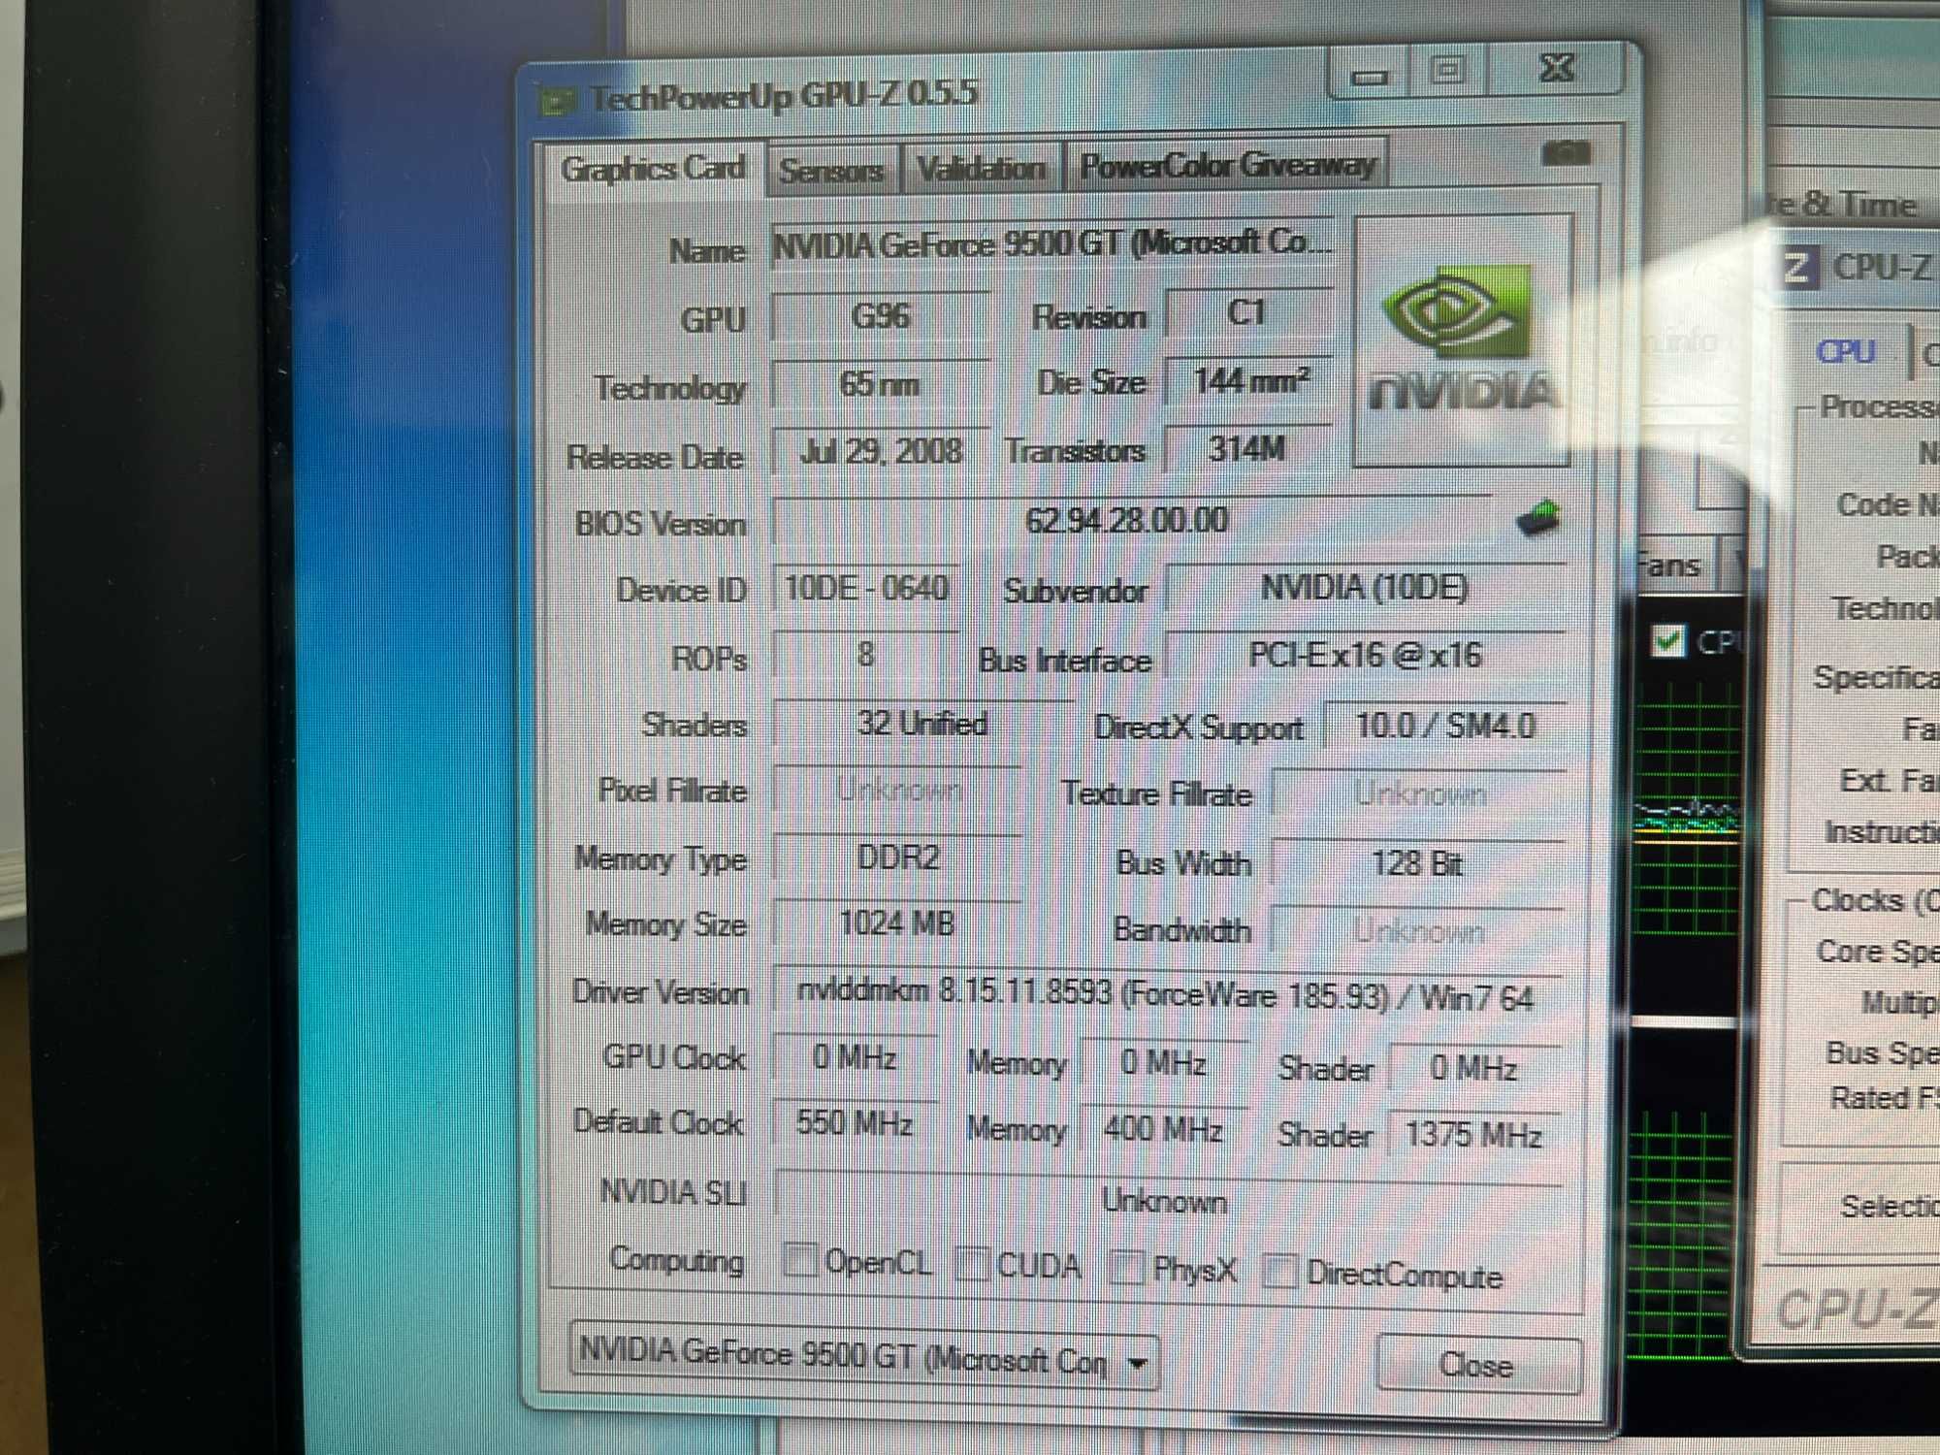The image size is (1940, 1455).
Task: Click the DirectX Support value 10.0 / SM4.0
Action: tap(1445, 726)
